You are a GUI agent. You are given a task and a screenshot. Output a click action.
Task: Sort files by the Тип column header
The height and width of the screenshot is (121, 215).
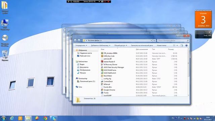pos(154,49)
